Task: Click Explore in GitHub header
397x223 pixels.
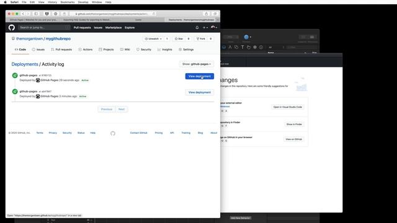Action: click(130, 27)
